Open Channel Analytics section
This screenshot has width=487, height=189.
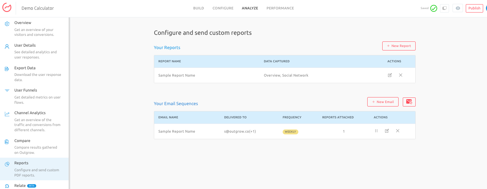[34, 121]
